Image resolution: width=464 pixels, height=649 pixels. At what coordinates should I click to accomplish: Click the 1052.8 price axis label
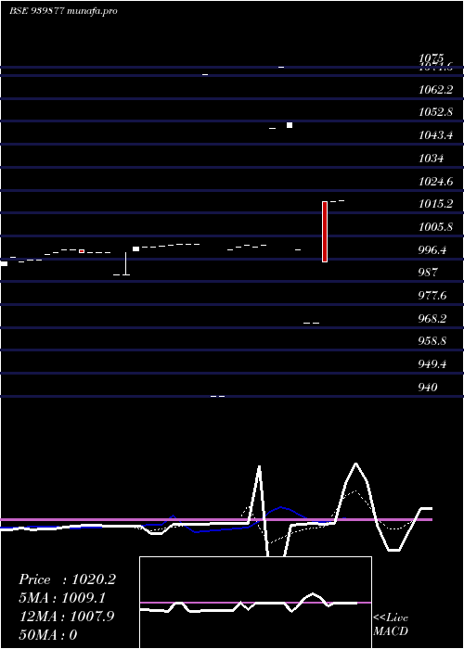[x=436, y=112]
